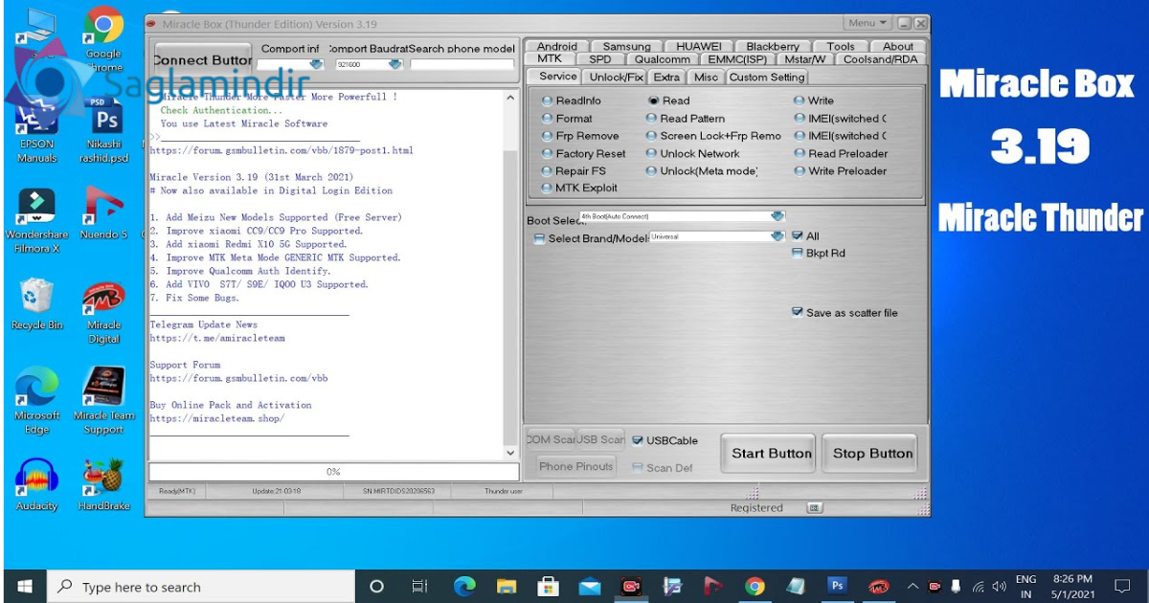Click the USB Scan button

600,439
